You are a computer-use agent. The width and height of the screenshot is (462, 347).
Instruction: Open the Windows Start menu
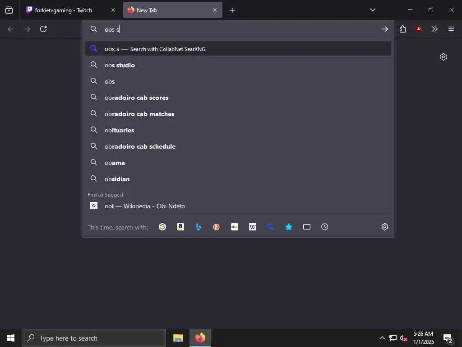11,338
